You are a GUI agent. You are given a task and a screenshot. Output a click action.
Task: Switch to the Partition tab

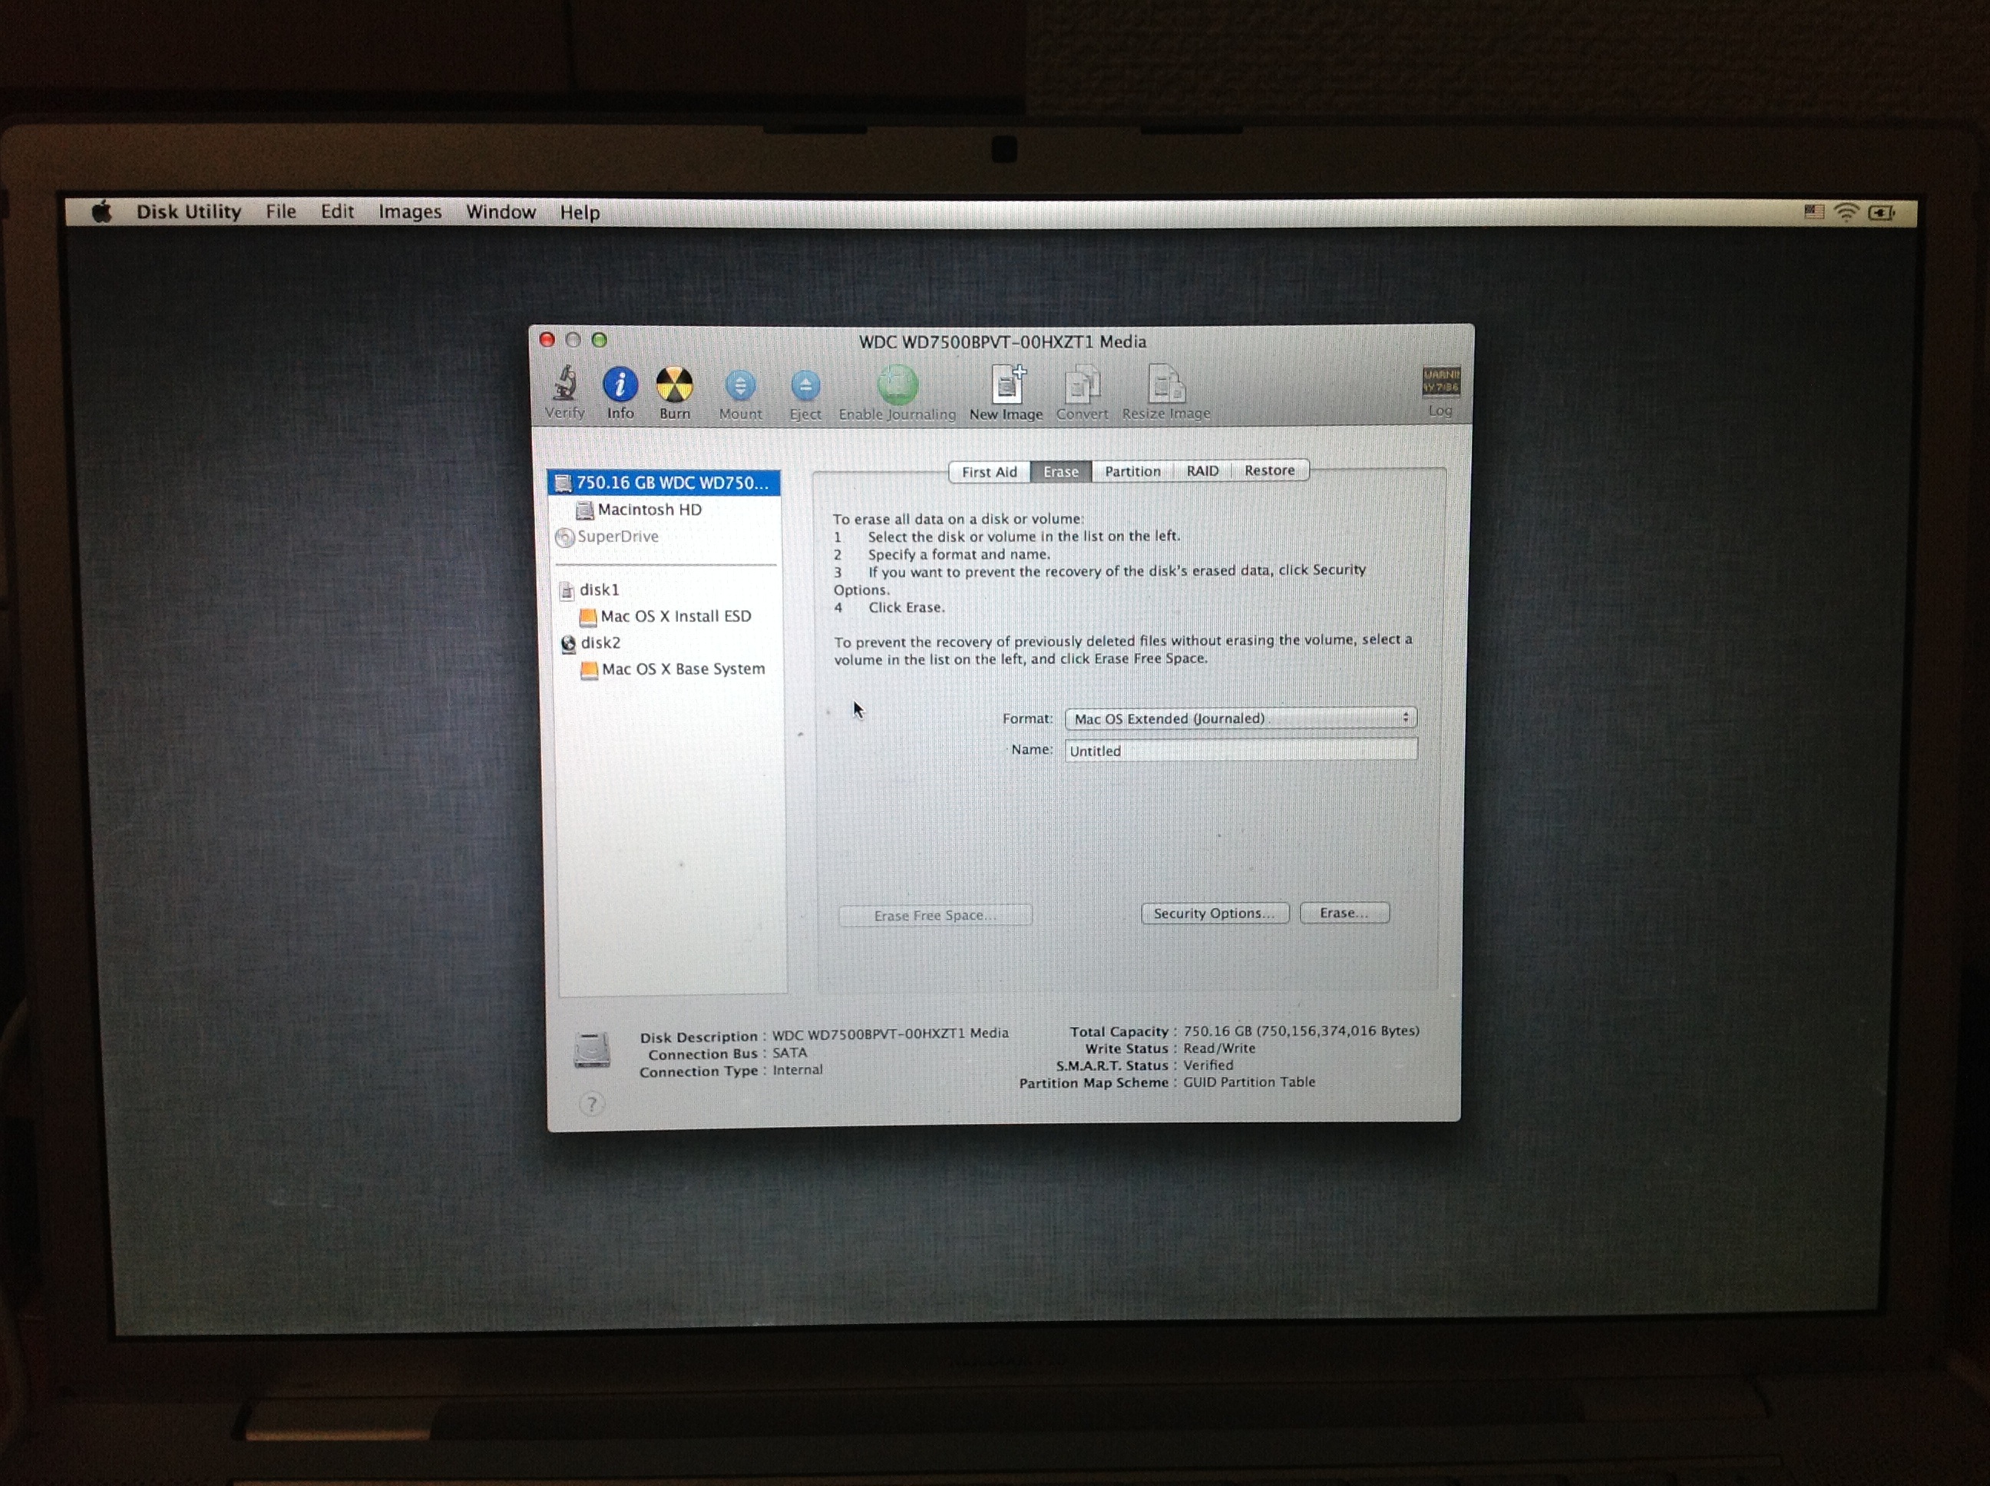click(1132, 471)
